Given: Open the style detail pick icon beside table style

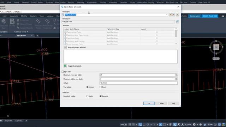Looking at the screenshot, I should click(x=177, y=15).
